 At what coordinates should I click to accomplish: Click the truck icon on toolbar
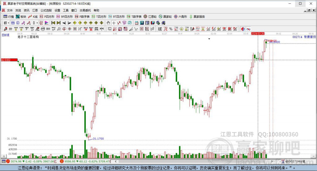163,23
